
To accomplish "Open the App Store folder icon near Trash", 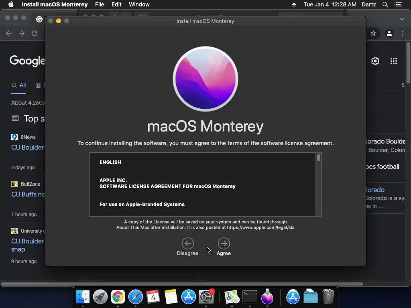I will tap(293, 297).
